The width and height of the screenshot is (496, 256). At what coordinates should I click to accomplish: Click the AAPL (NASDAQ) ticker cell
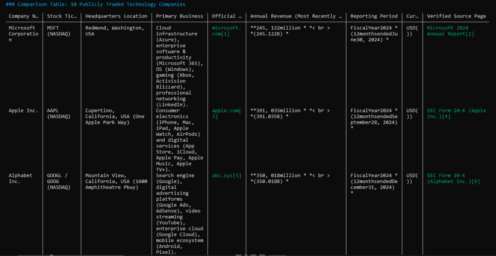click(59, 113)
